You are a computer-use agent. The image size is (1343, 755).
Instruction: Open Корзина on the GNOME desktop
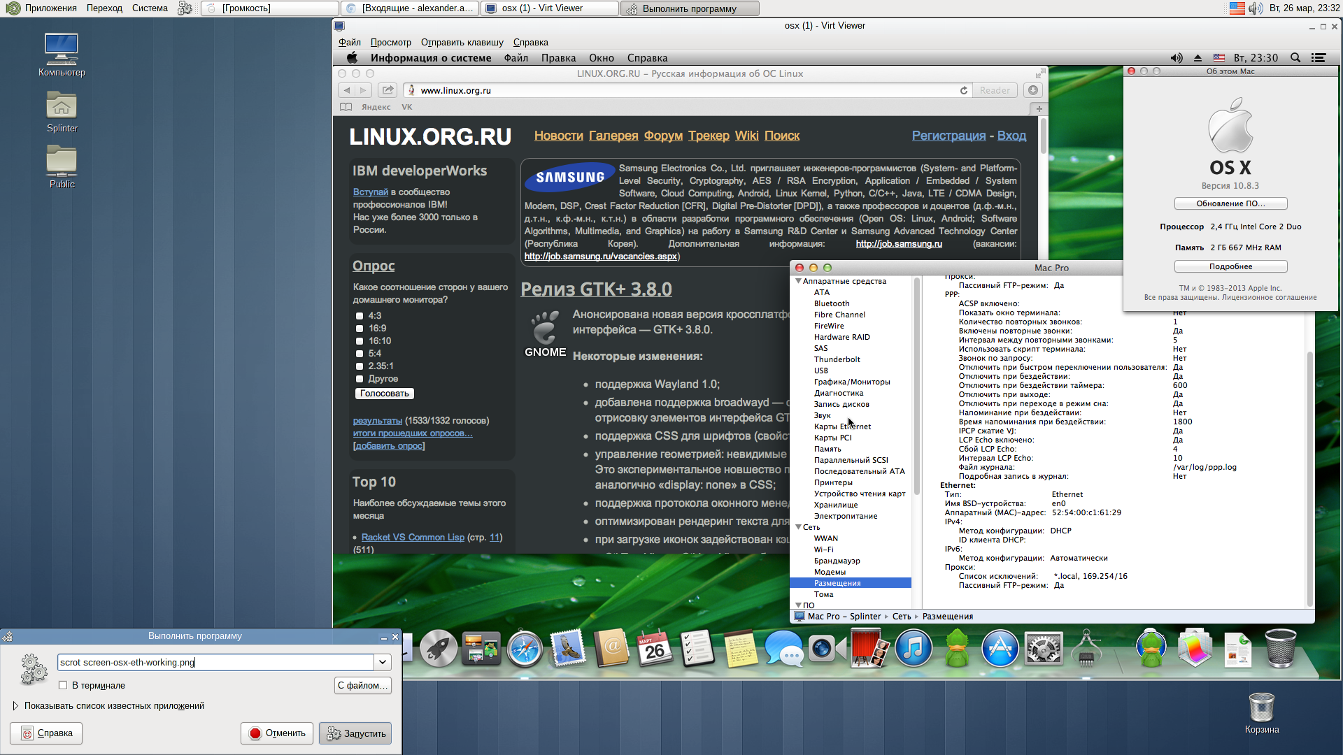1262,713
